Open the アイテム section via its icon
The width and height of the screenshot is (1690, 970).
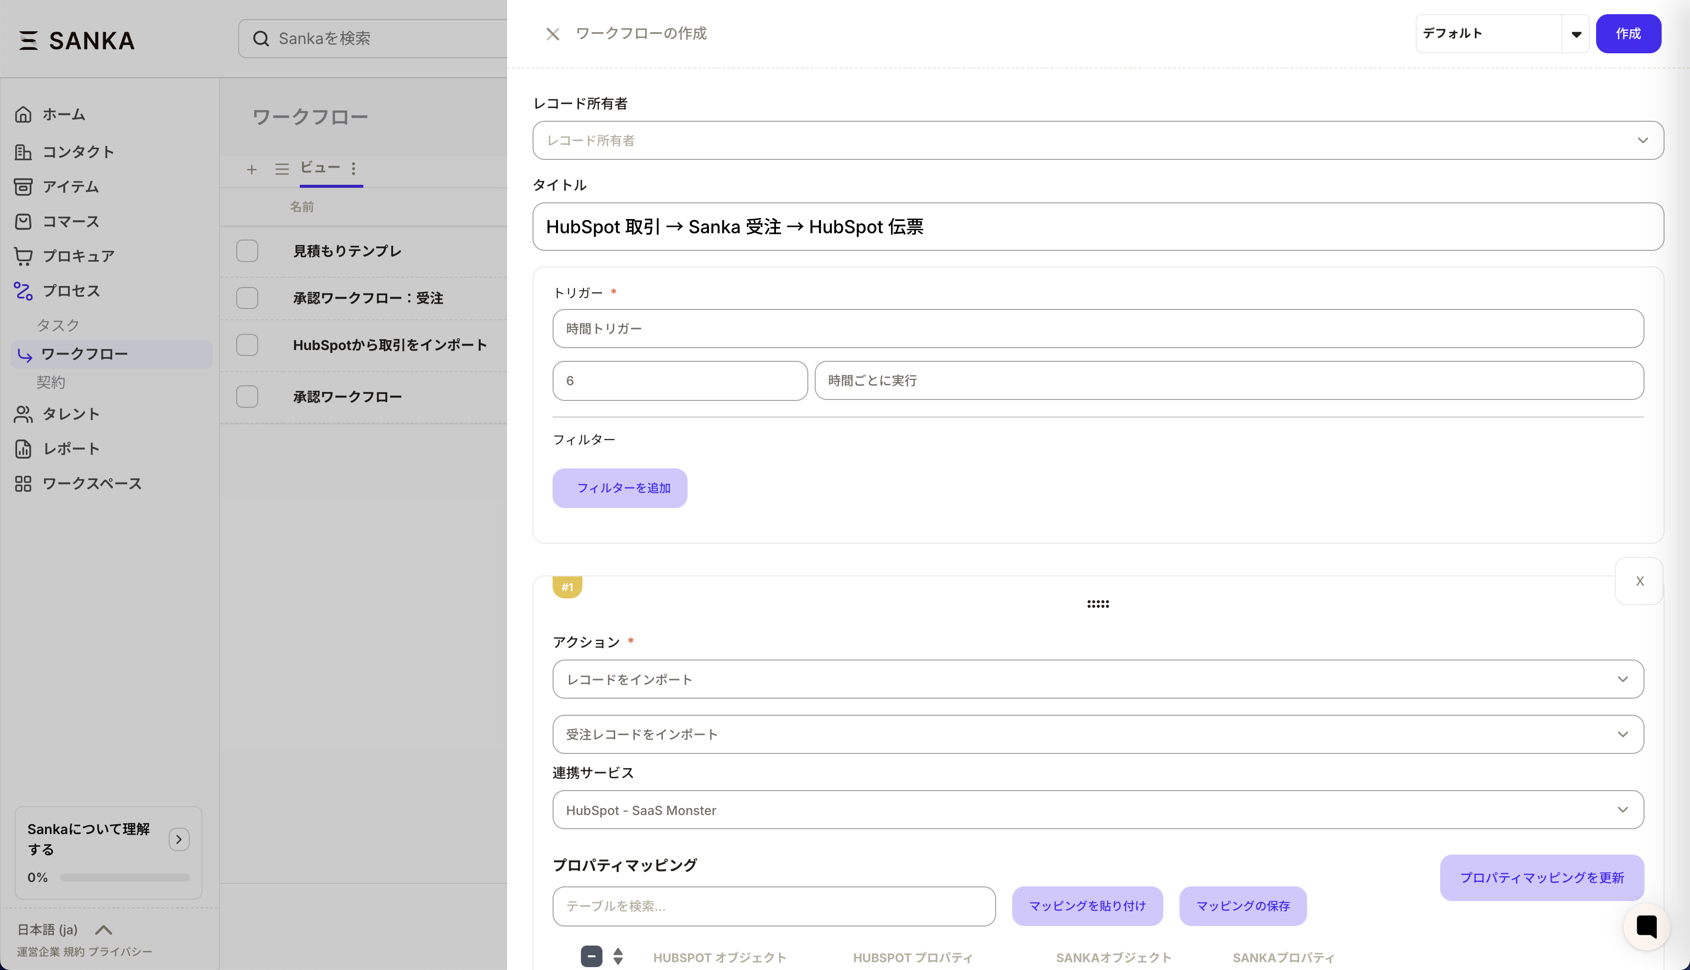click(23, 187)
